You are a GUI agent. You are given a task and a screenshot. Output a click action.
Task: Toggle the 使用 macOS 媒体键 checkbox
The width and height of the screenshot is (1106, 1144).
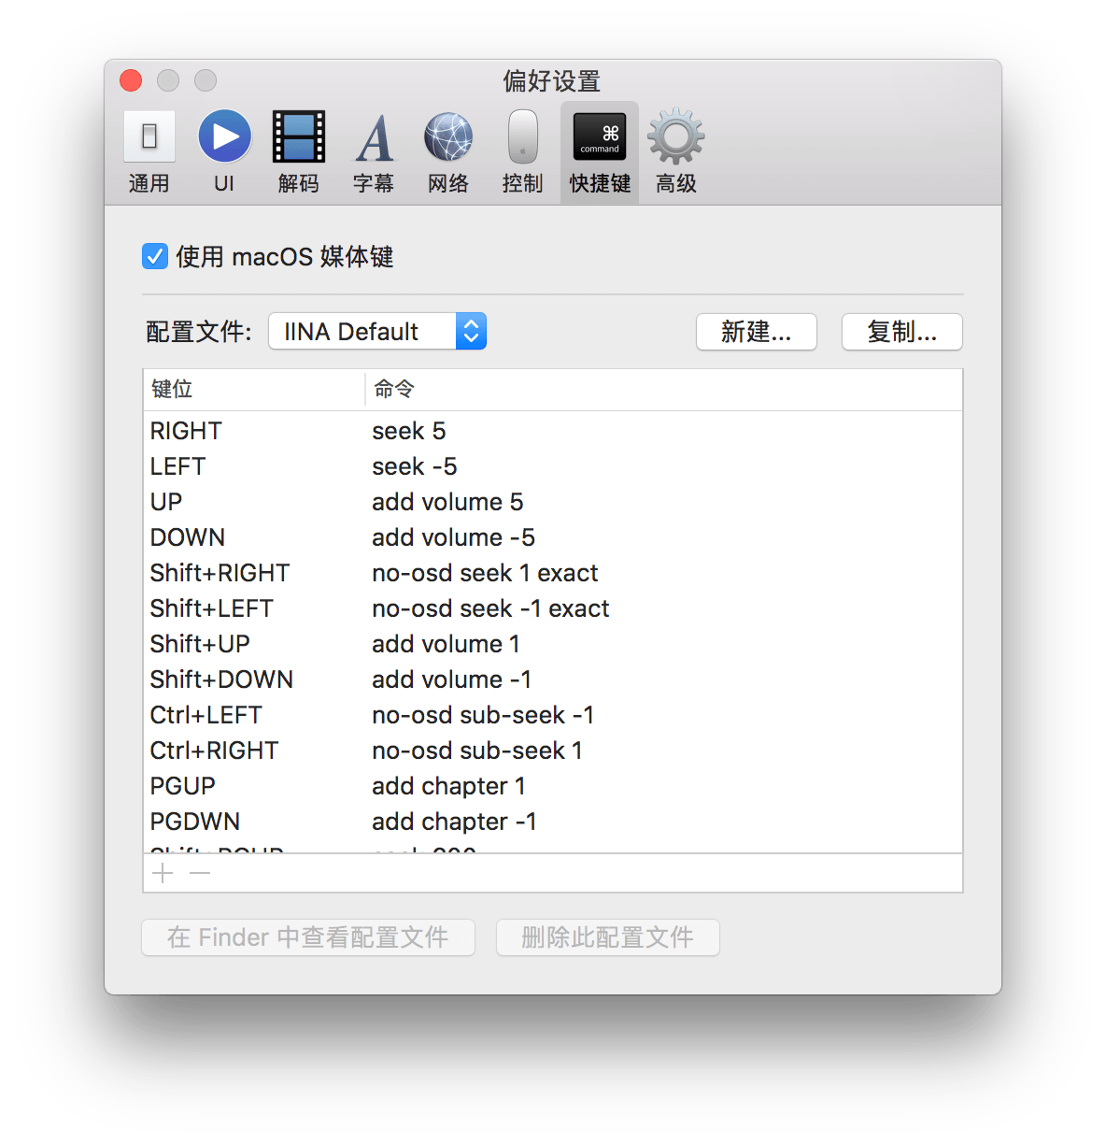pos(155,256)
